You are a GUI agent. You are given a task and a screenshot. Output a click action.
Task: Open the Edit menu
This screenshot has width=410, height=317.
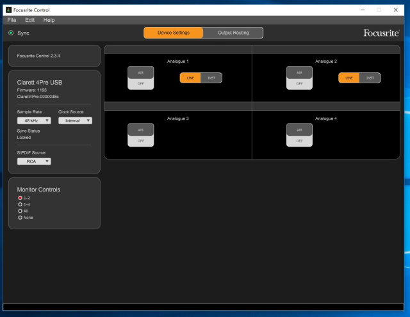(x=30, y=20)
